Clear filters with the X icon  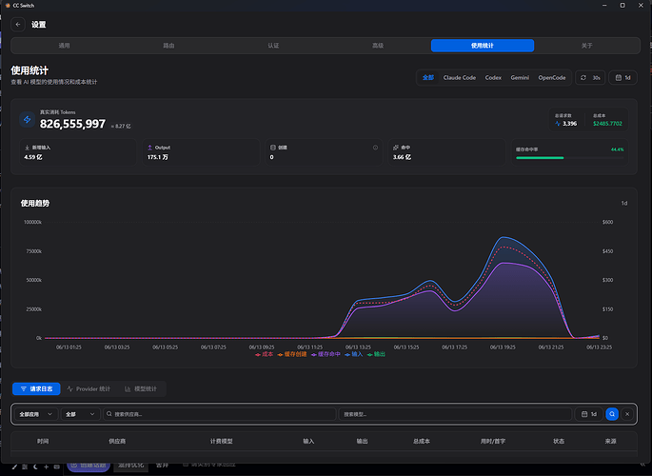pyautogui.click(x=627, y=414)
